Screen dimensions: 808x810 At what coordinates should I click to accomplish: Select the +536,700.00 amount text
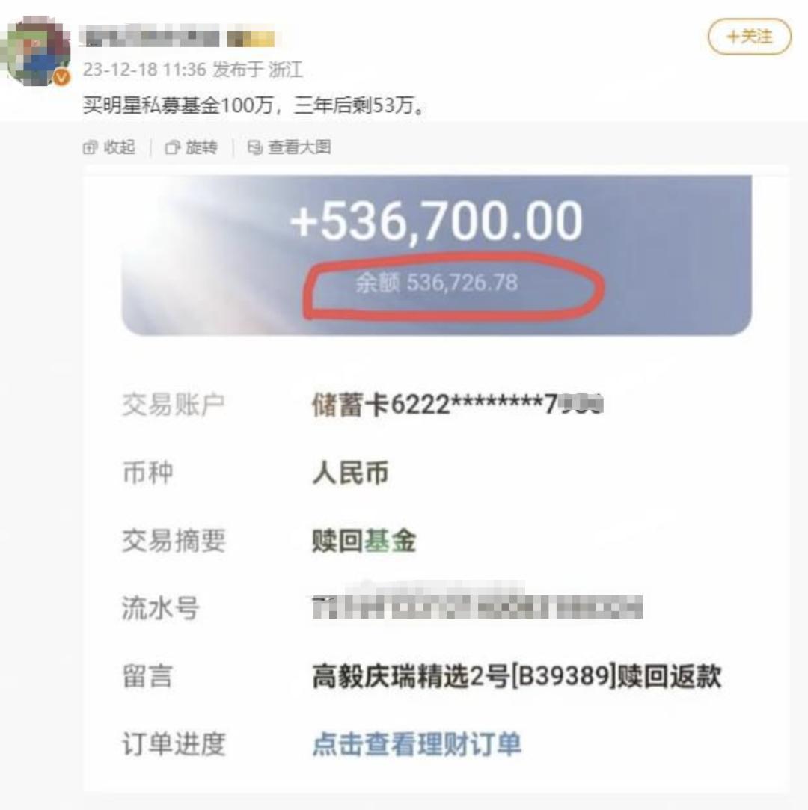(437, 221)
